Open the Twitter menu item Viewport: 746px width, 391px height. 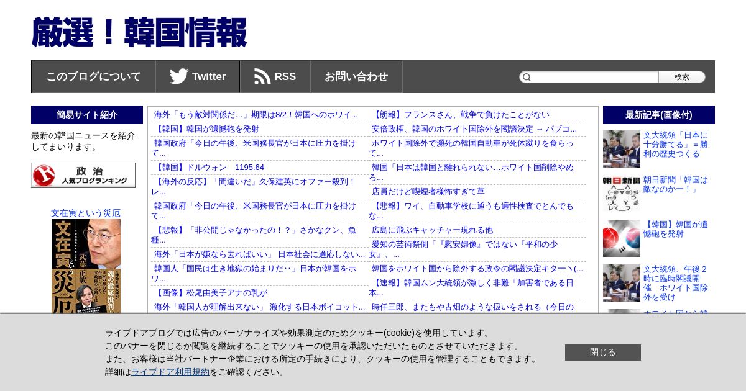pos(198,77)
